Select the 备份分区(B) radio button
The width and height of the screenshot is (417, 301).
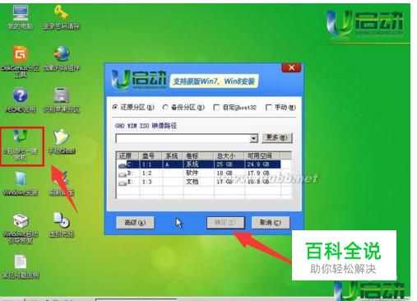(165, 107)
